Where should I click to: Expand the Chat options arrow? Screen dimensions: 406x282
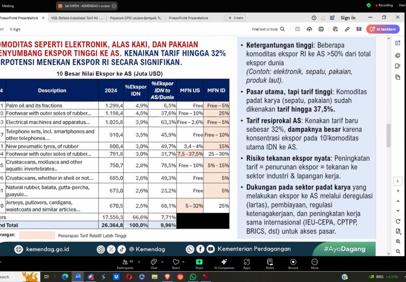(x=162, y=262)
